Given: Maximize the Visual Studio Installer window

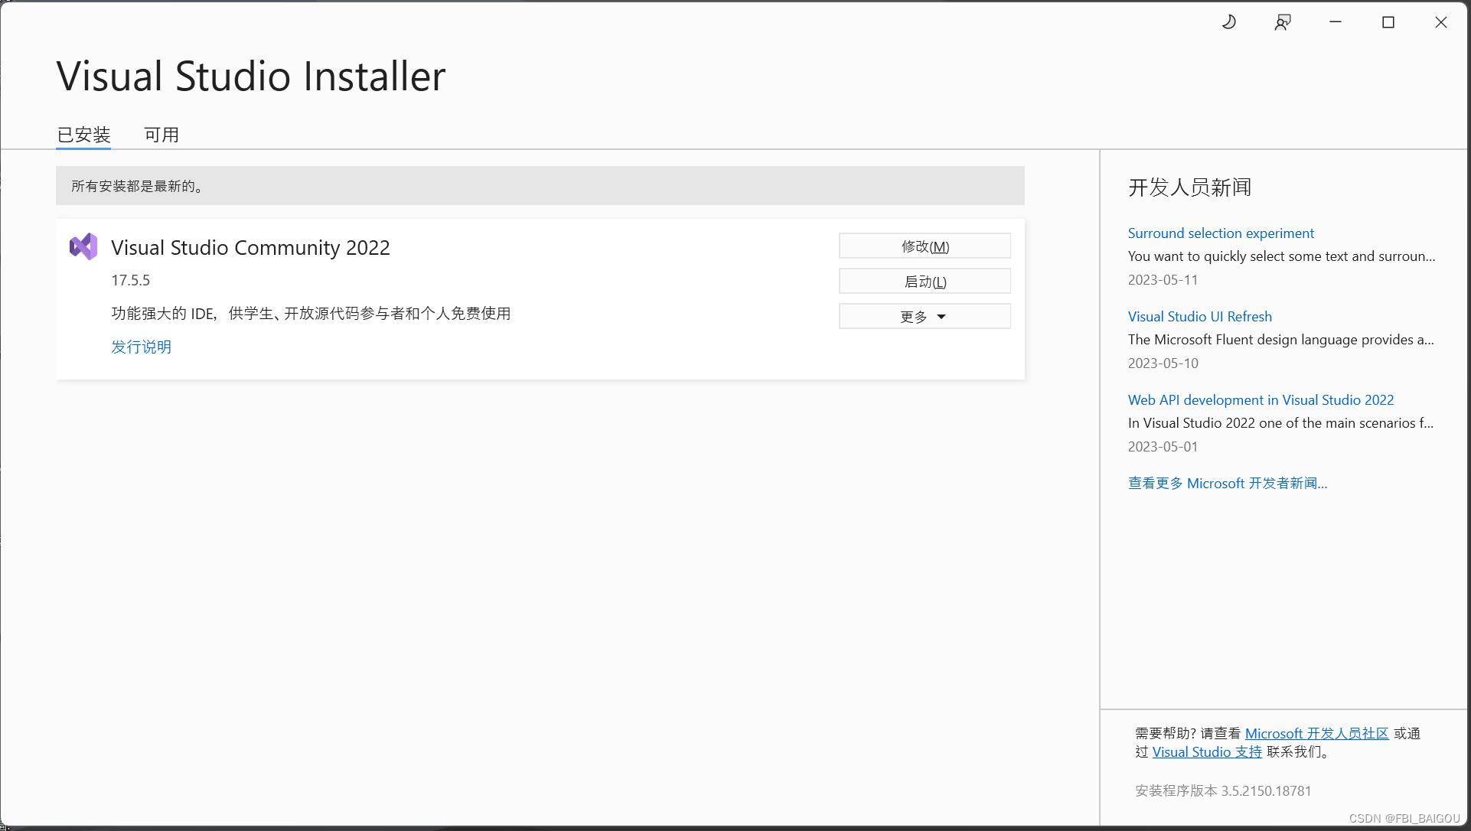Looking at the screenshot, I should pyautogui.click(x=1388, y=21).
